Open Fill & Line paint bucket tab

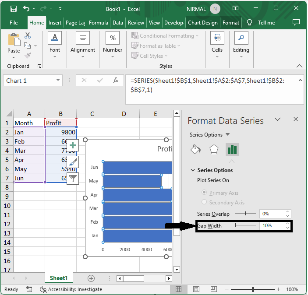[195, 150]
